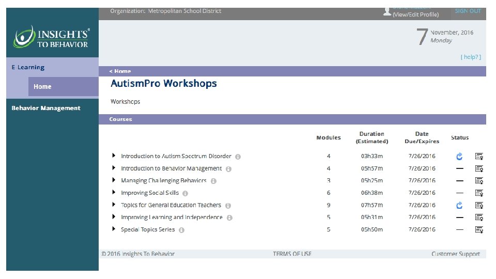
Task: Click the Date Due/Expires column header
Action: pyautogui.click(x=422, y=137)
